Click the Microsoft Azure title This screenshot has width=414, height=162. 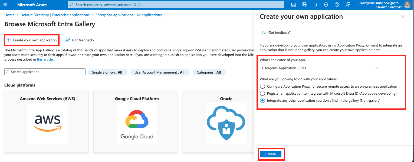[32, 5]
